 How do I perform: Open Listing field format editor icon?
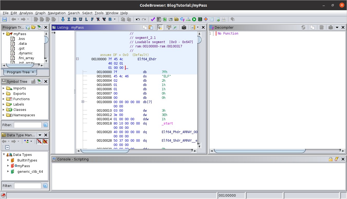click(169, 27)
